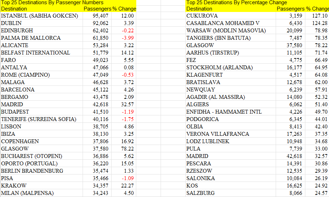Screen dimensions: 329x197
Task: Select the red -1.09 change cell
Action: (124, 178)
